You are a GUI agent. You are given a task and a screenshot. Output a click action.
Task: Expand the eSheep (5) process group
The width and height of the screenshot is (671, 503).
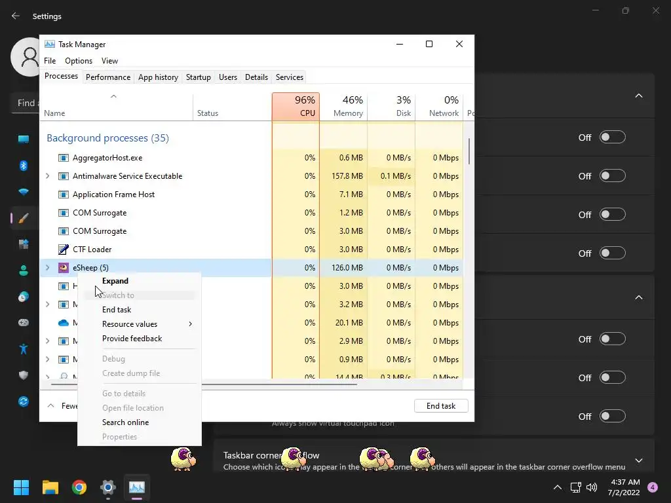47,268
